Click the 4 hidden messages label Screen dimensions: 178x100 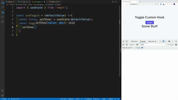click(x=171, y=45)
